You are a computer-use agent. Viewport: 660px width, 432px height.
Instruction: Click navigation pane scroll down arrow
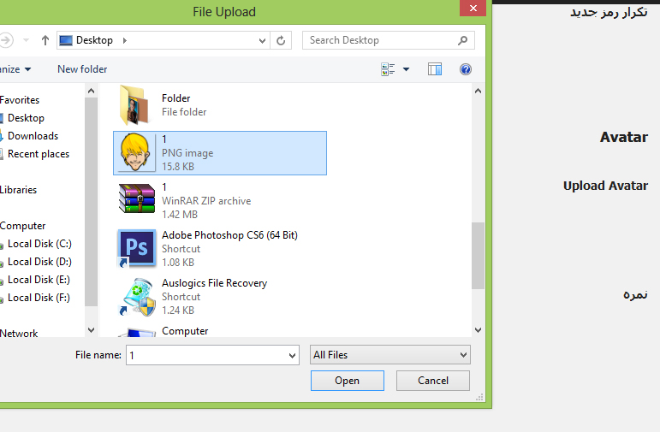tap(91, 330)
